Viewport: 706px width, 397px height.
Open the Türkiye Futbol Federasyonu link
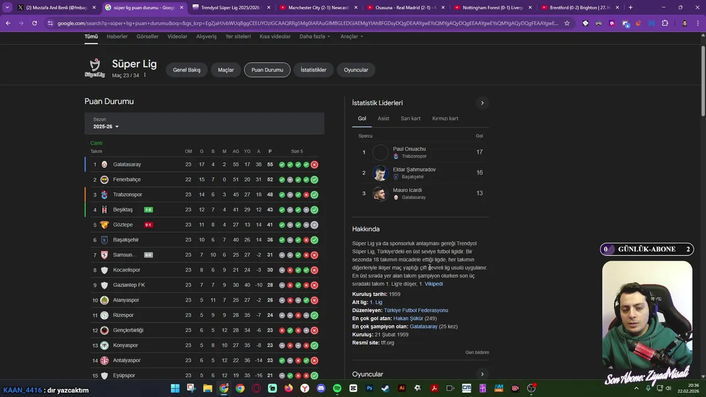416,310
